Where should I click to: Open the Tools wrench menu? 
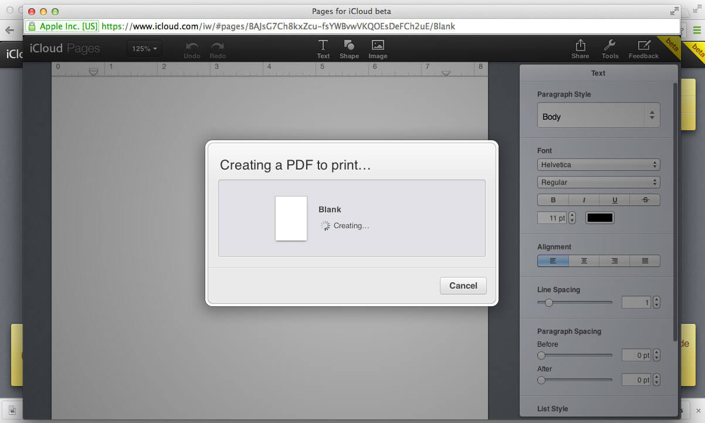609,46
